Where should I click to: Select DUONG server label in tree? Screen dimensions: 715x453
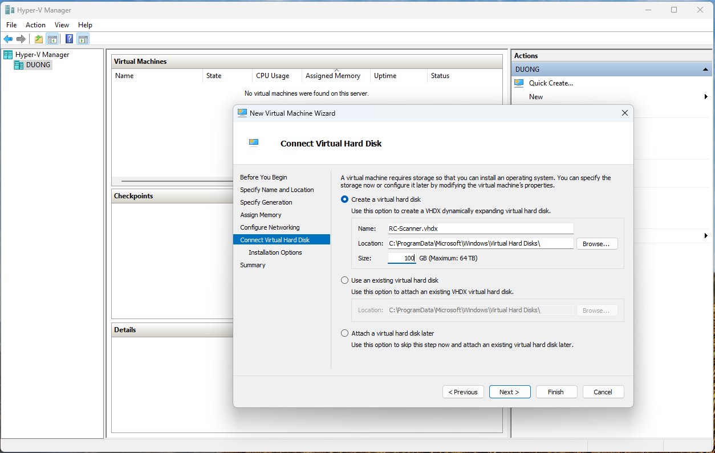point(38,65)
